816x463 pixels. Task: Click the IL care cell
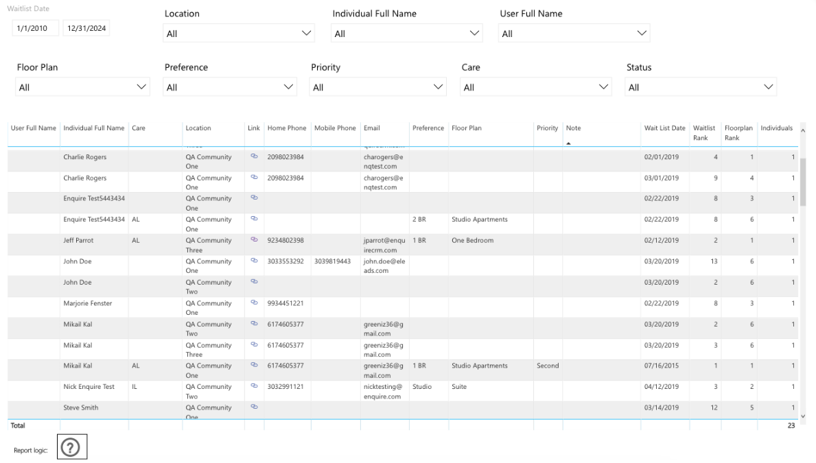(135, 387)
